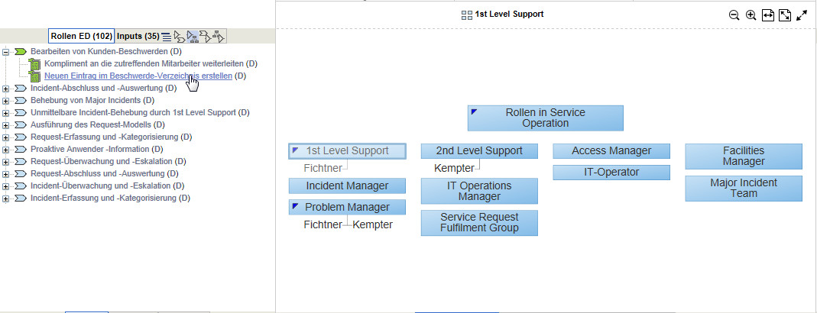Image resolution: width=817 pixels, height=313 pixels.
Task: Expand Behebung von Major Incidents node
Action: [x=6, y=100]
